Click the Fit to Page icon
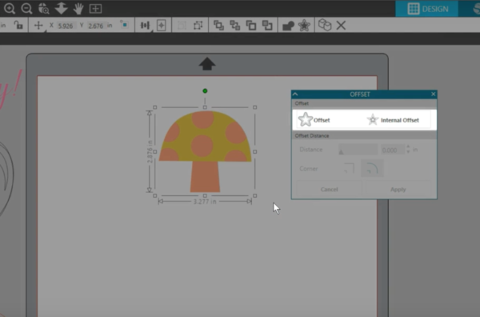Viewport: 480px width, 317px height. (x=95, y=9)
